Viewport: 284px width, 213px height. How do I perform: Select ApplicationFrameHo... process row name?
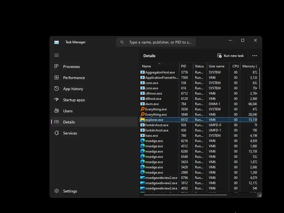coord(162,78)
